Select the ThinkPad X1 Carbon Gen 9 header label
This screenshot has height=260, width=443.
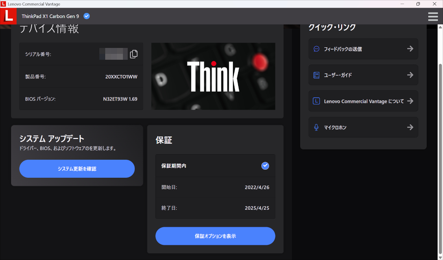[51, 16]
